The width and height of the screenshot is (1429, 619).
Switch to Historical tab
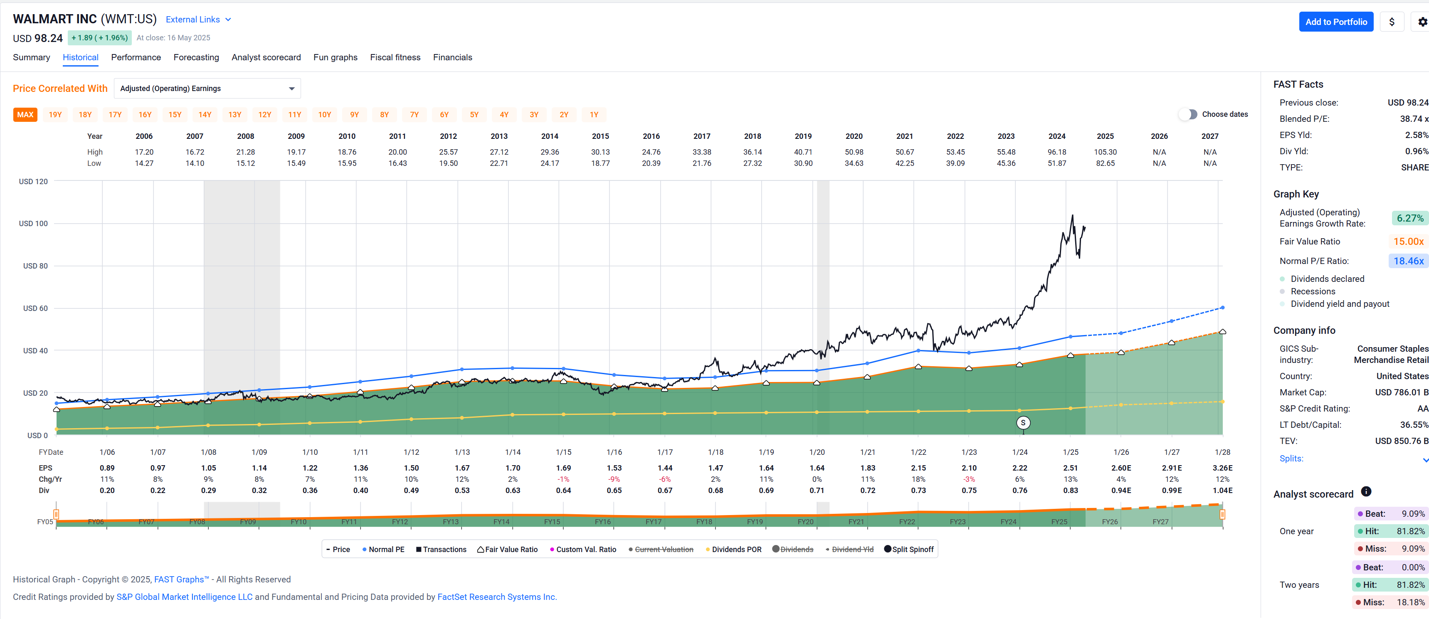pyautogui.click(x=80, y=58)
